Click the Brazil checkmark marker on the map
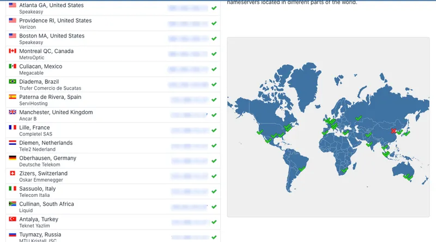The height and width of the screenshot is (242, 436). point(301,169)
